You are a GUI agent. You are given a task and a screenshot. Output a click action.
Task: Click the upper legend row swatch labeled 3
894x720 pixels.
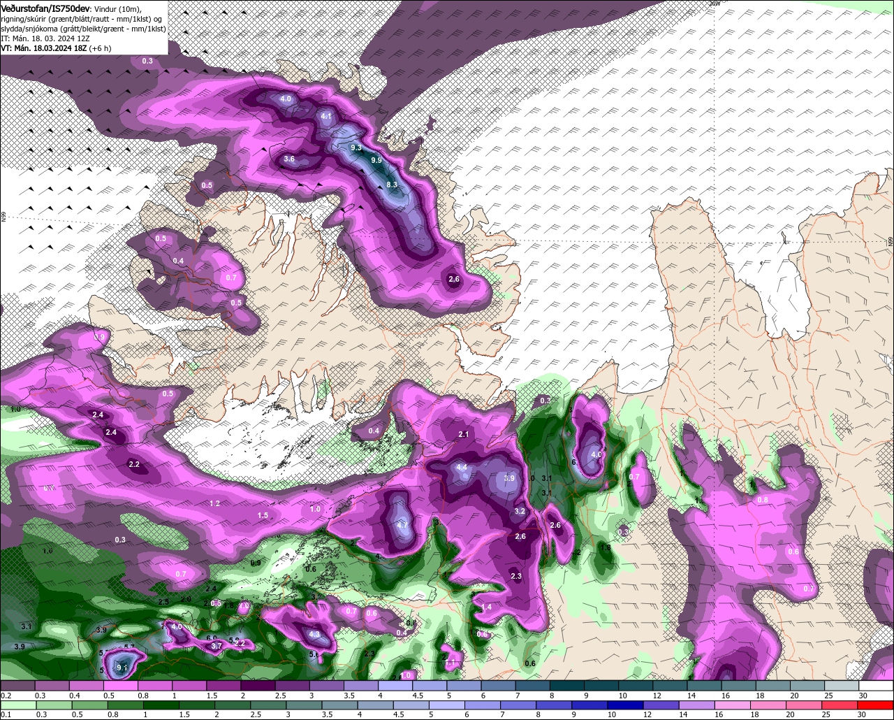(327, 686)
